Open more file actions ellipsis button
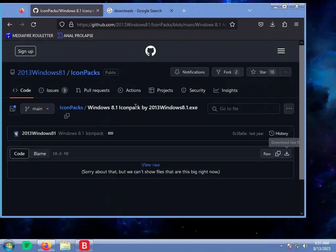 point(289,109)
